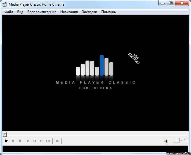191x155 pixels.
Task: Open the Помощь menu
Action: pos(108,12)
